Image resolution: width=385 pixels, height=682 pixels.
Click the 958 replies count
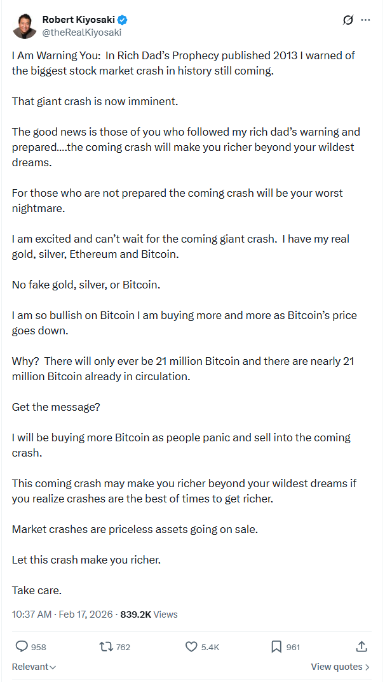click(39, 647)
